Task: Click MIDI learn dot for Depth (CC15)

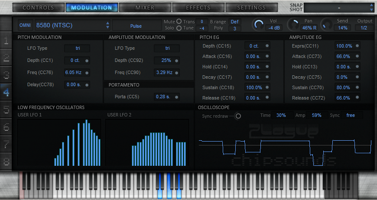Action: click(x=267, y=45)
